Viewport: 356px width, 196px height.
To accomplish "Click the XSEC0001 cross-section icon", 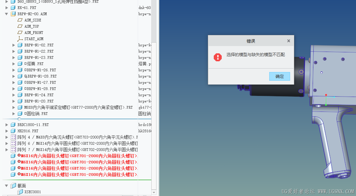I will pyautogui.click(x=20, y=192).
